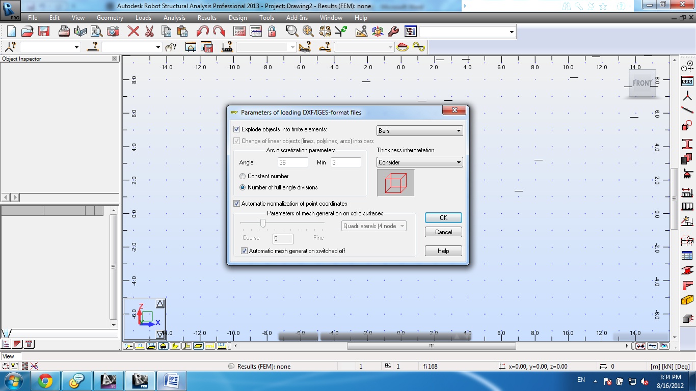Open a project with the folder icon
Viewport: 696px width, 391px height.
pos(28,31)
